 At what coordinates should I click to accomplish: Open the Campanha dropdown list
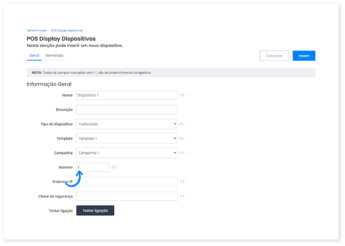click(127, 153)
